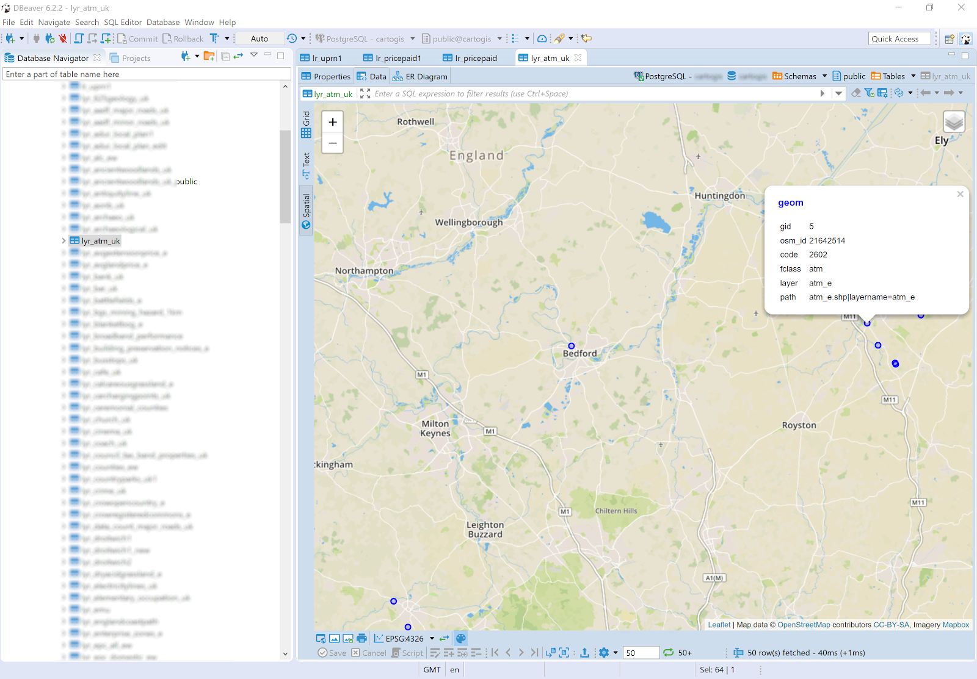
Task: Toggle the Spatial view side tab
Action: (306, 211)
